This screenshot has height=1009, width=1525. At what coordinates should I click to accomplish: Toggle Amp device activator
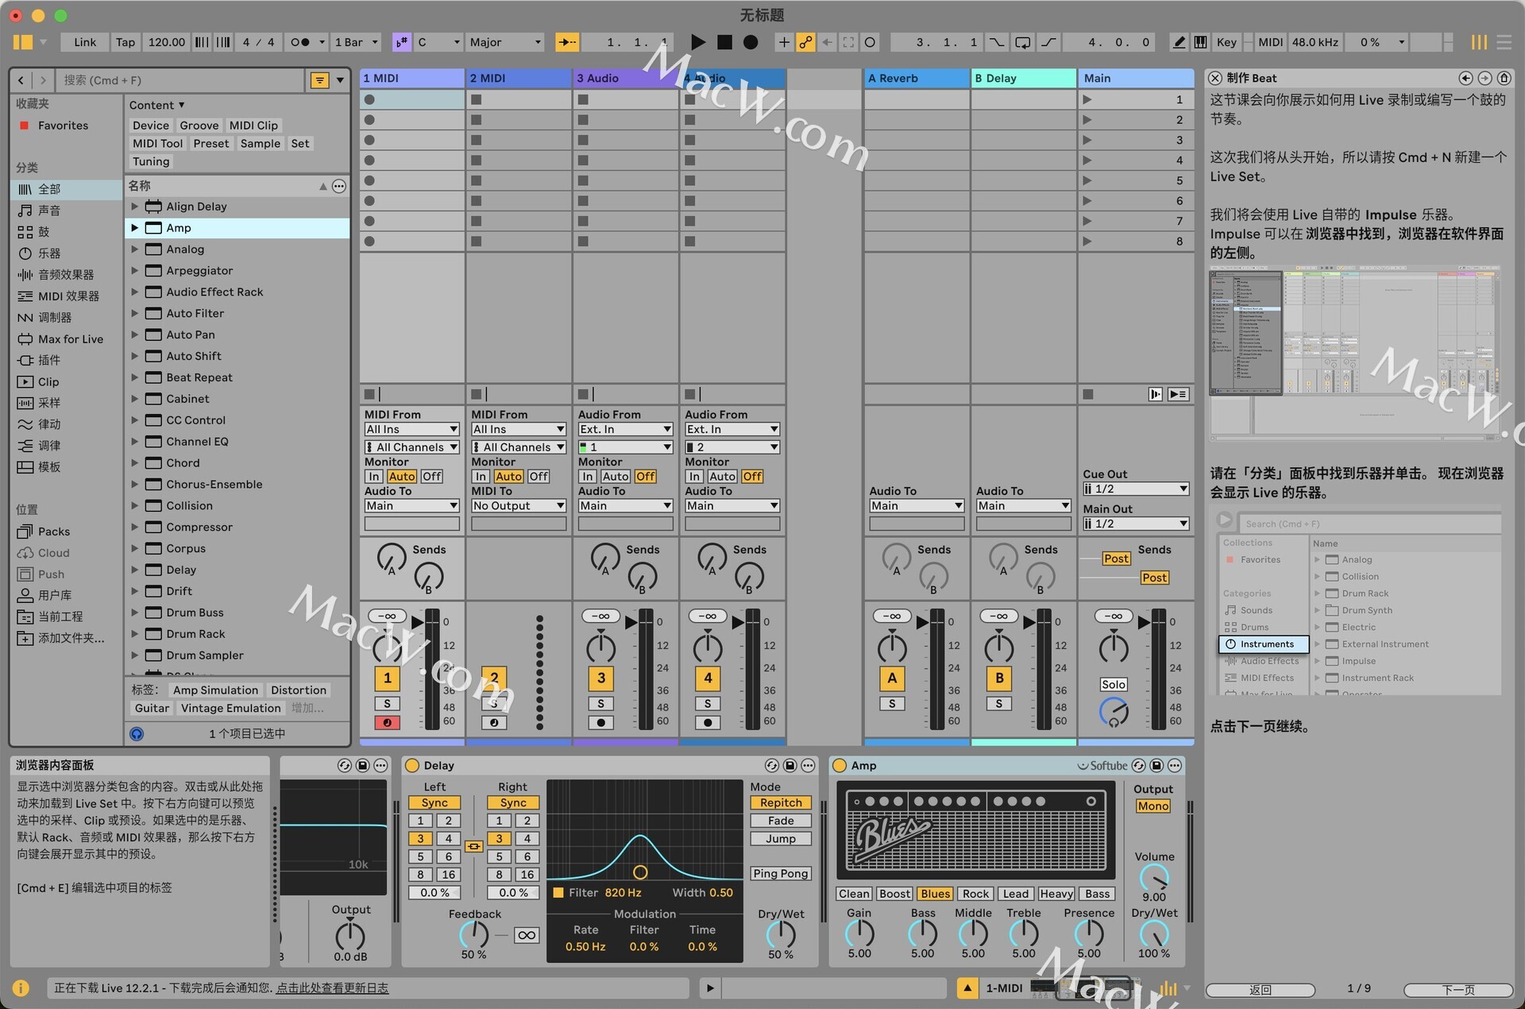839,765
